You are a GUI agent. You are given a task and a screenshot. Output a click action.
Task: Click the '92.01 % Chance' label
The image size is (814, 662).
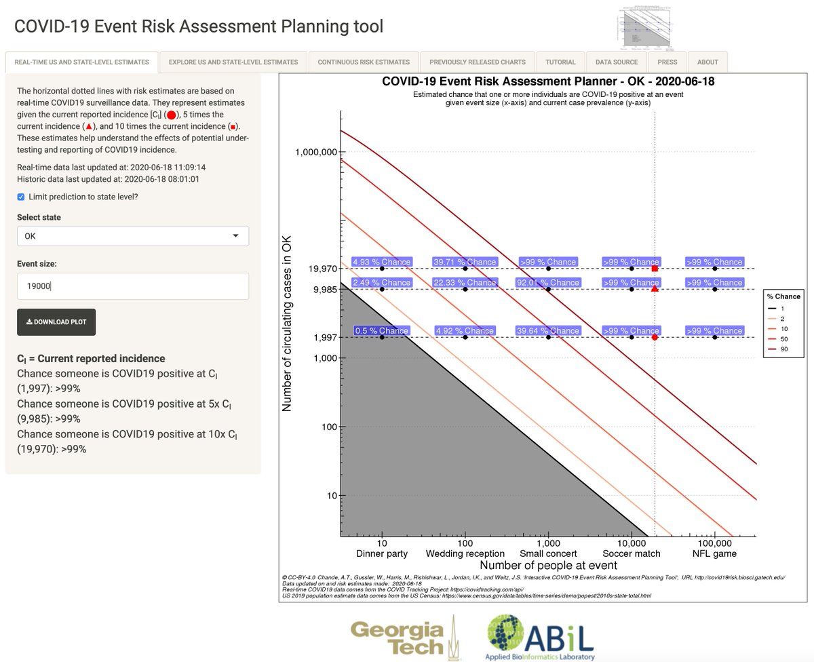548,282
